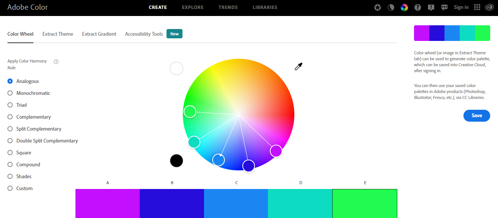Switch to the Extract Theme tab

[58, 34]
